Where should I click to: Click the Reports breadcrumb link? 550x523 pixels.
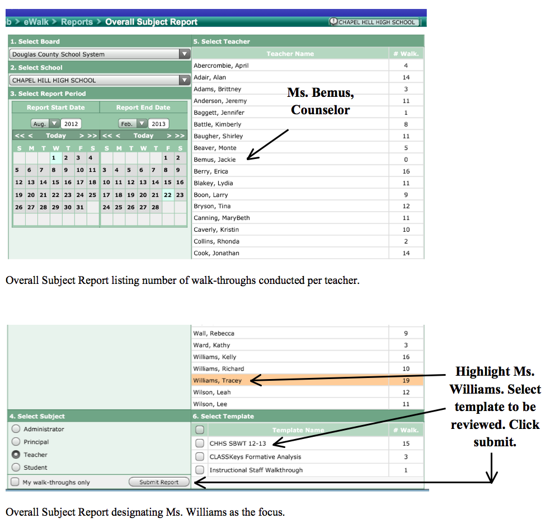(x=77, y=22)
